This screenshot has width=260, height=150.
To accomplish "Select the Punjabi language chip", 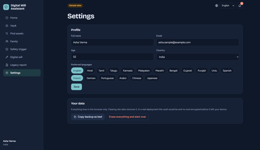I will coord(202,71).
